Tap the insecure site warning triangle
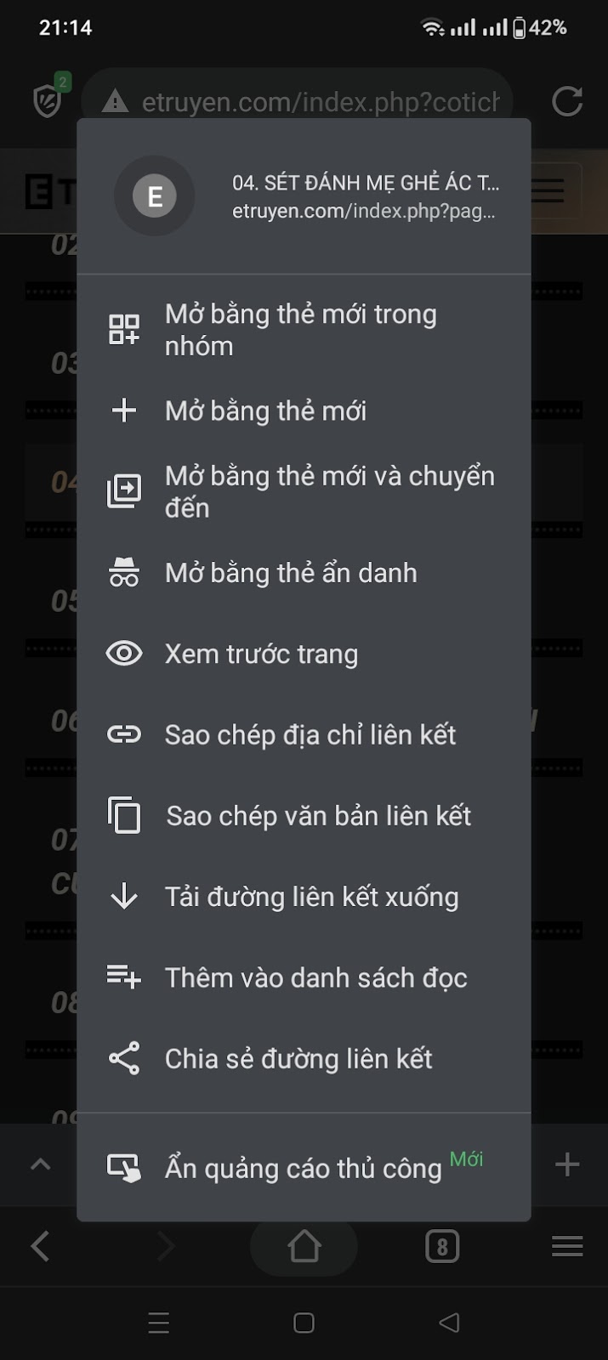This screenshot has width=608, height=1360. (x=115, y=103)
